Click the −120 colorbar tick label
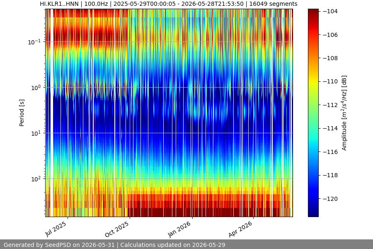Screen dimensions: 373x249 (330, 199)
